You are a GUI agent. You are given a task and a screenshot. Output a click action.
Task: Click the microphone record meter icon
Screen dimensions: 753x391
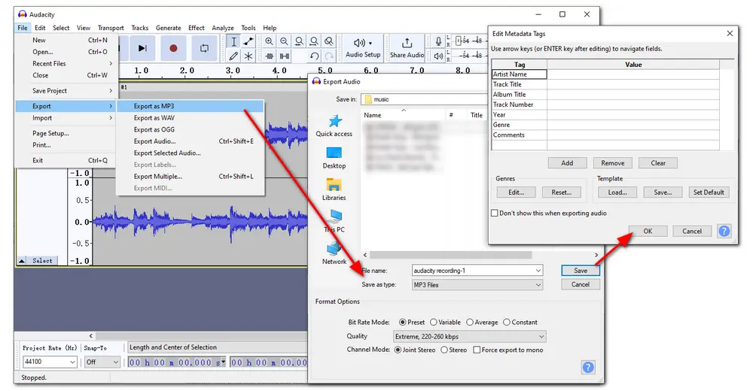coord(438,41)
